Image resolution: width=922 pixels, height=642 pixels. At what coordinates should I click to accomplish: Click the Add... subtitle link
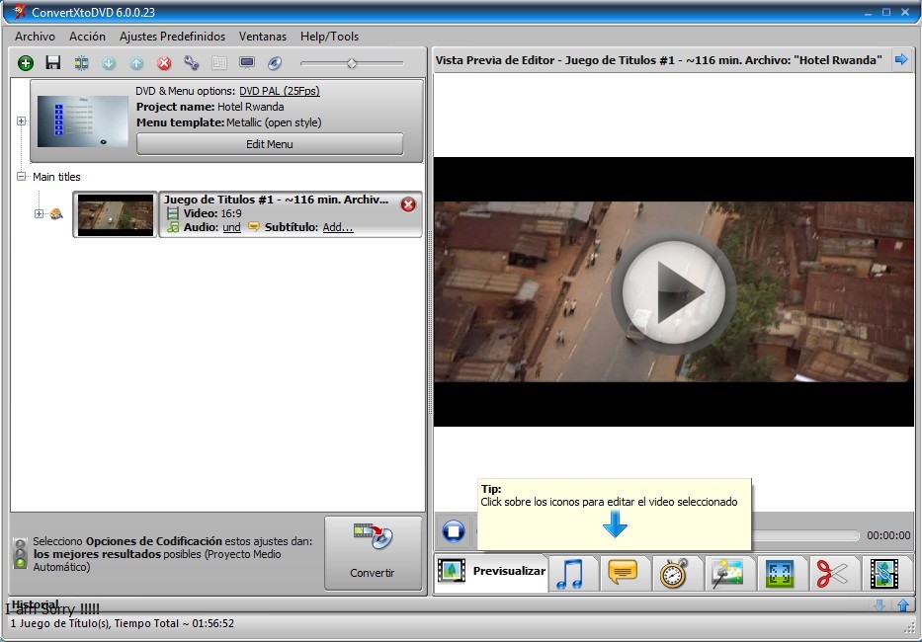coord(338,227)
